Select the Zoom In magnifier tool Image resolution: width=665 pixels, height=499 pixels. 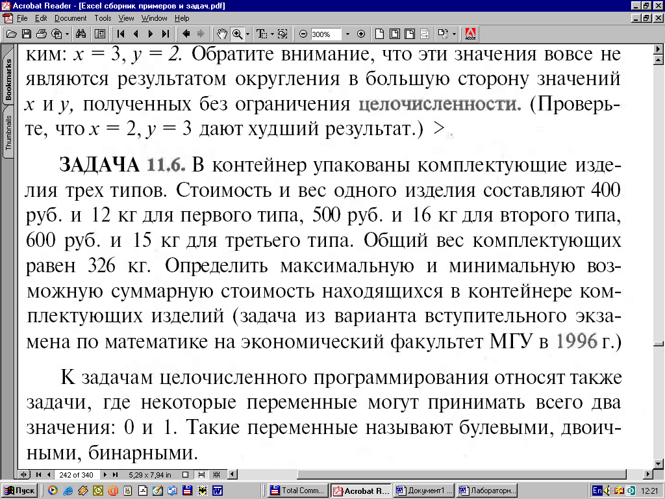coord(237,34)
